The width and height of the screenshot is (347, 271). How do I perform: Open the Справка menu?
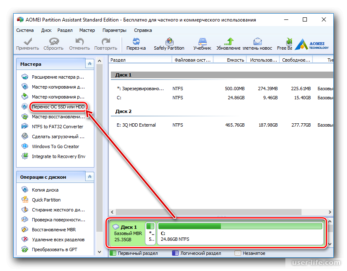click(142, 30)
